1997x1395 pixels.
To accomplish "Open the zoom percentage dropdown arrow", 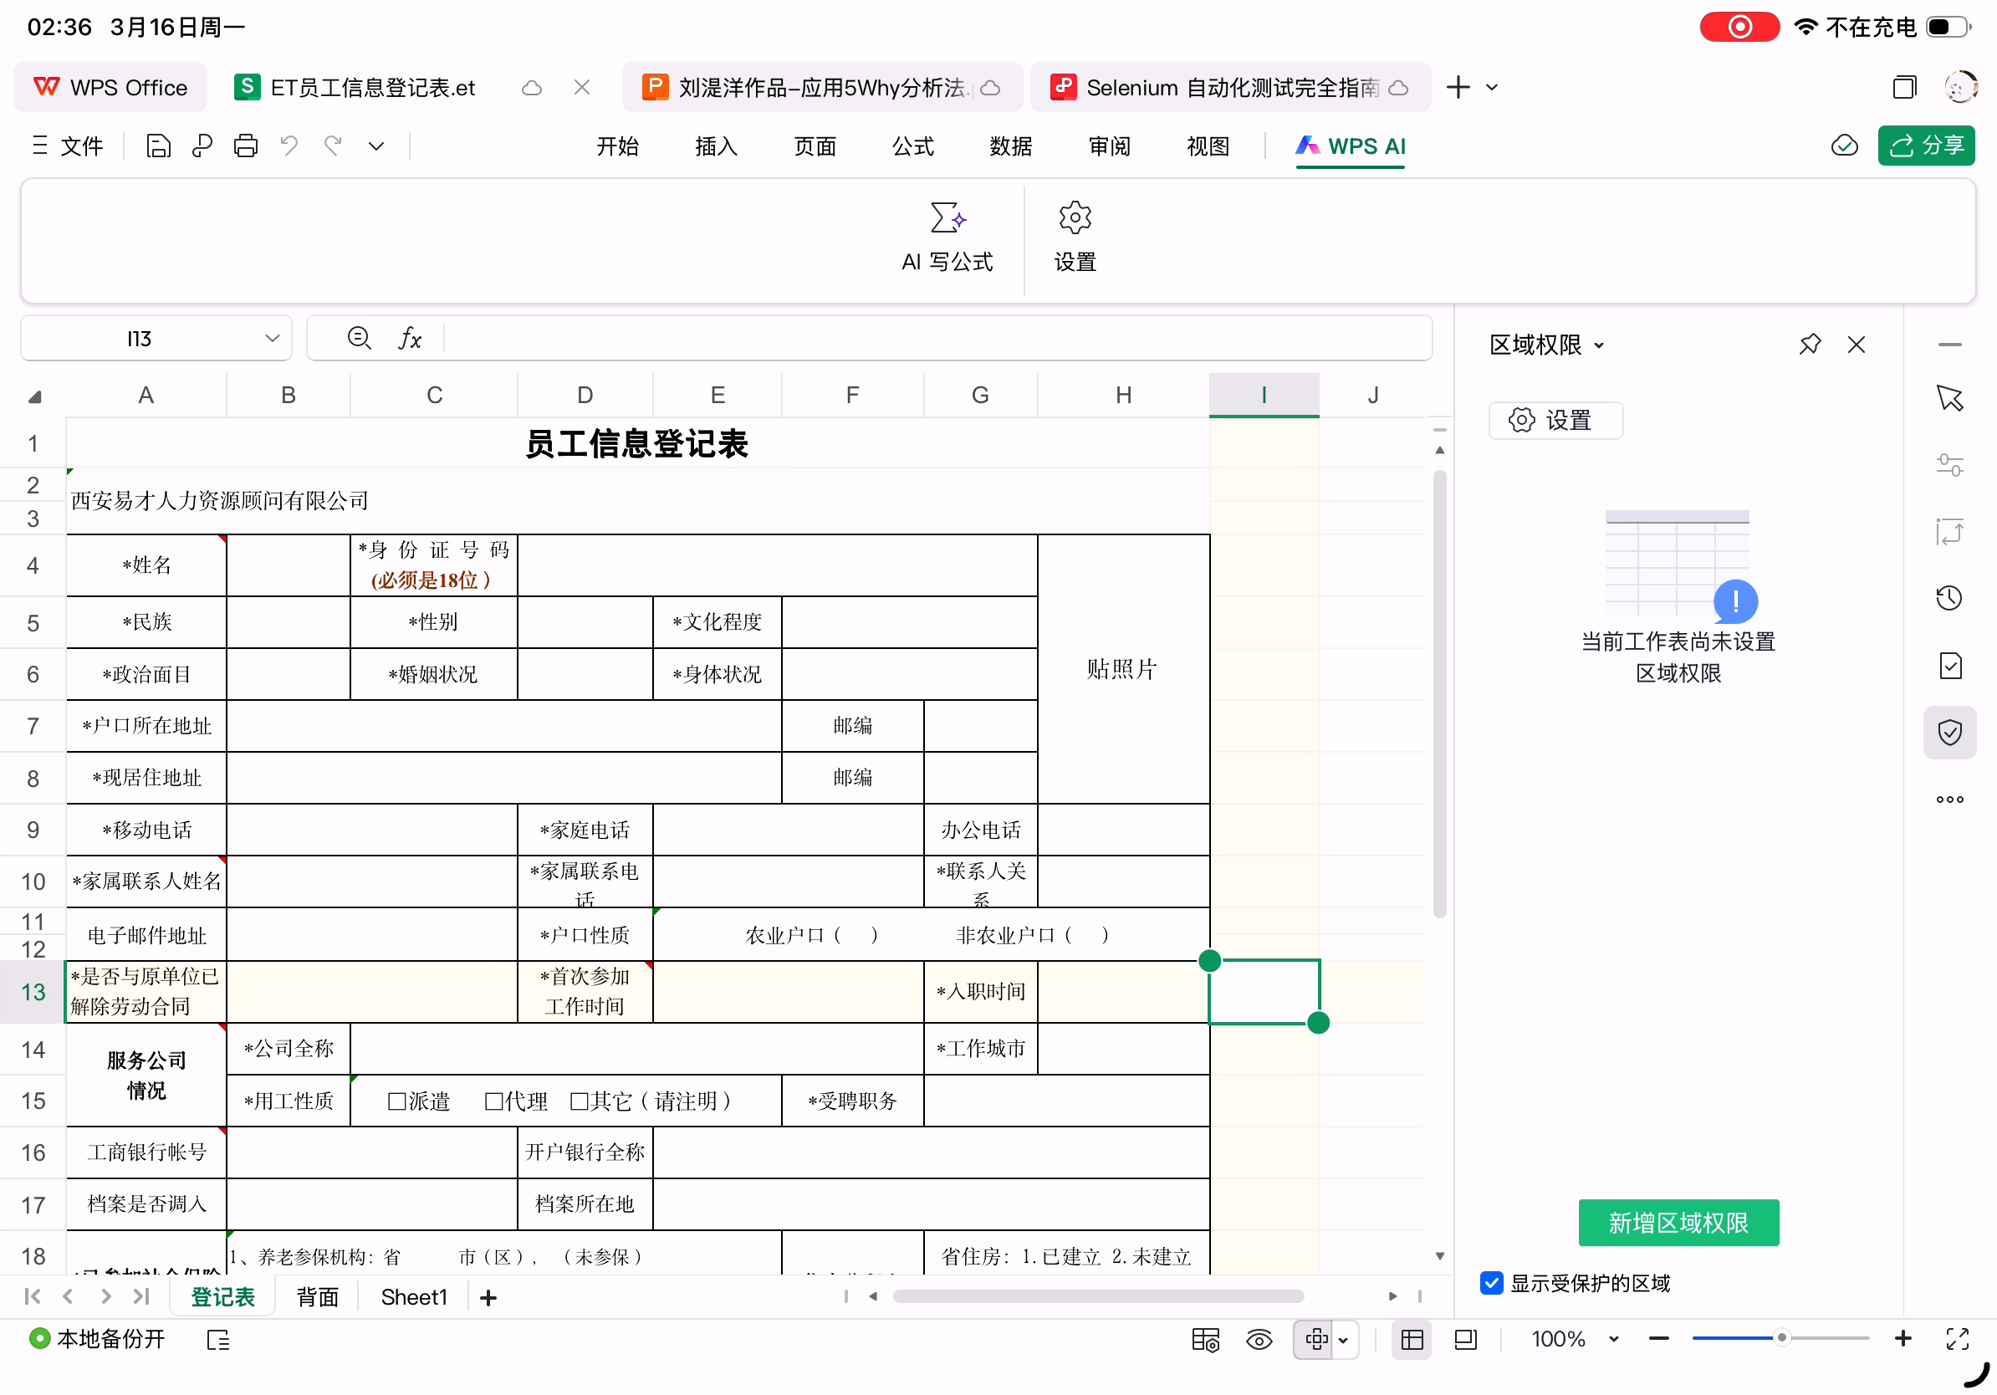I will tap(1613, 1339).
